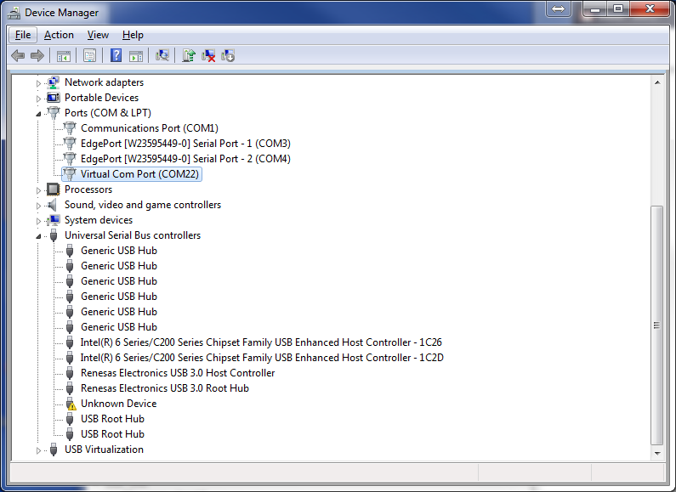Click the Portable Devices category icon
This screenshot has width=676, height=492.
pos(54,98)
